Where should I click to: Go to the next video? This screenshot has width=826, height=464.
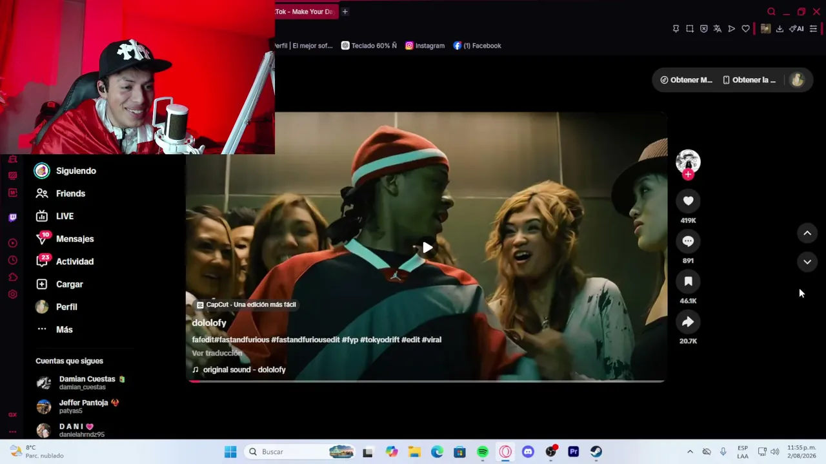click(x=807, y=262)
